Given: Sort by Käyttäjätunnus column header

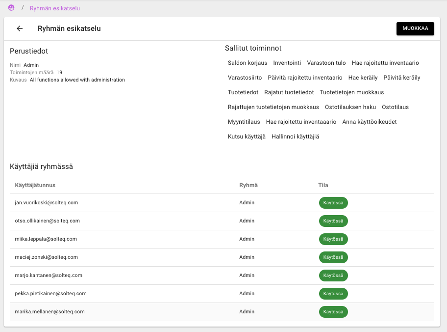Looking at the screenshot, I should pyautogui.click(x=35, y=185).
